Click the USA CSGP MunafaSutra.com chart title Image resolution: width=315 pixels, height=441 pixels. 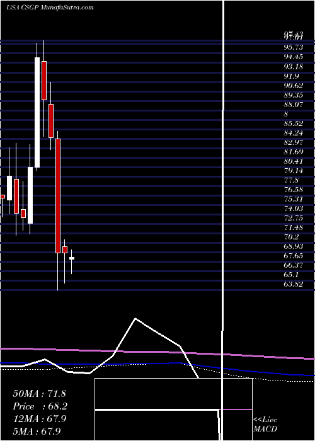coord(50,8)
